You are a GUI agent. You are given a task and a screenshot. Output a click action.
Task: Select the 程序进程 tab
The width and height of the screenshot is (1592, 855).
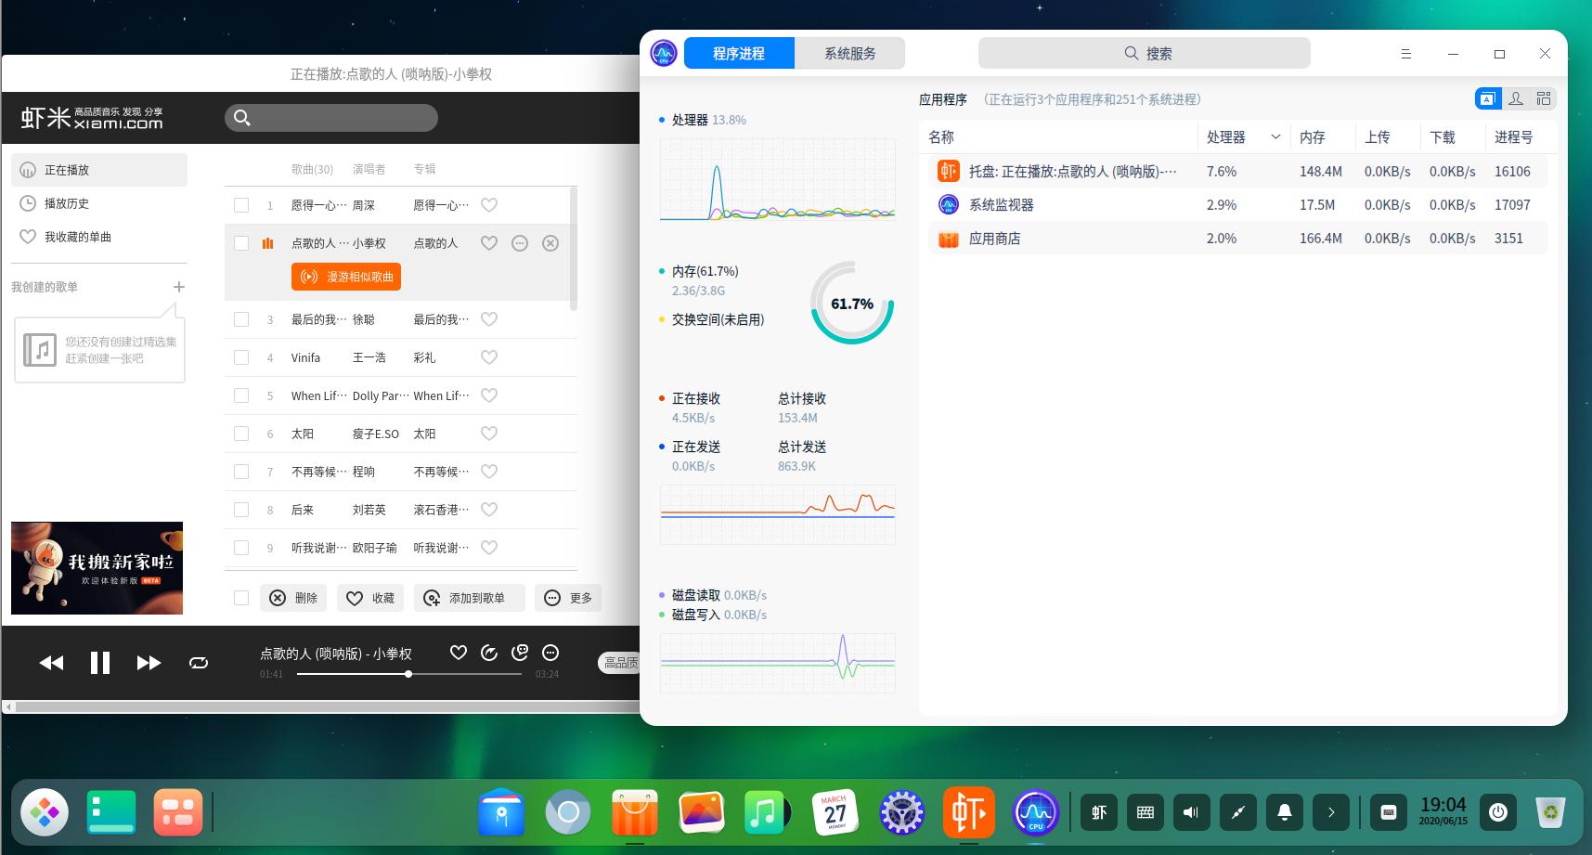pos(739,53)
